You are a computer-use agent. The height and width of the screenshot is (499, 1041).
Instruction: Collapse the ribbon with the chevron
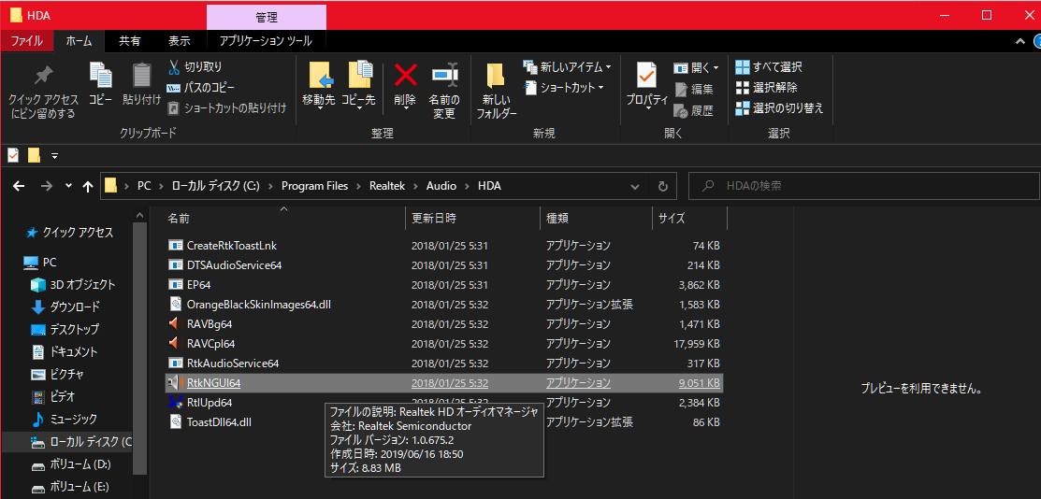point(1020,41)
